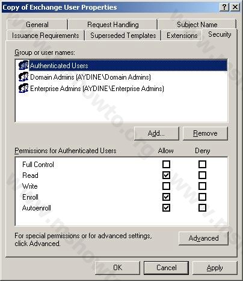Check Allow for Full Control
Viewport: 243px width, 281px height.
coord(166,164)
